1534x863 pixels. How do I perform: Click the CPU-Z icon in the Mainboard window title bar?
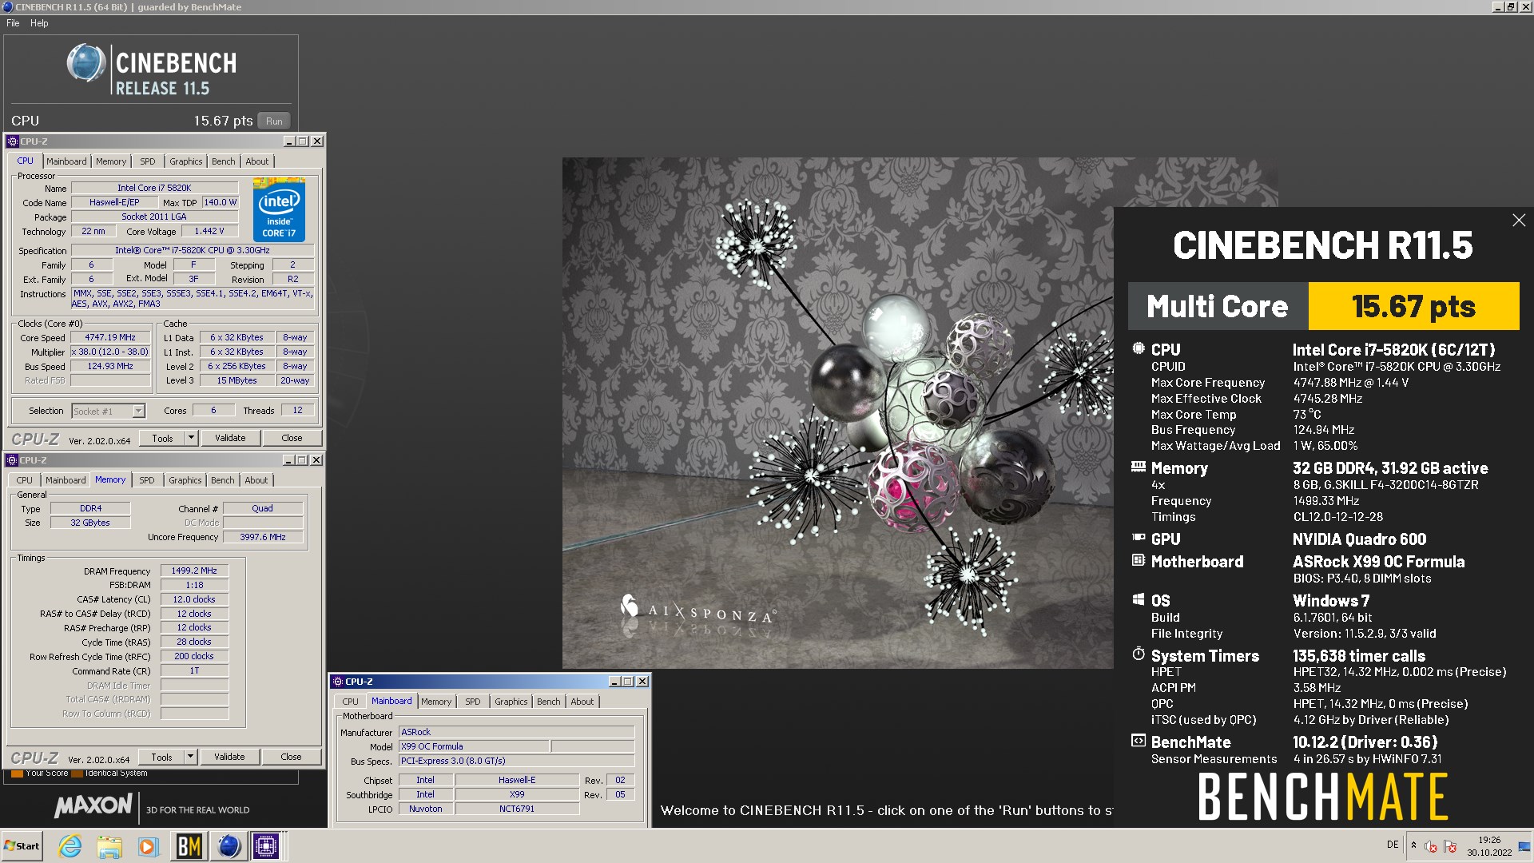click(x=338, y=682)
